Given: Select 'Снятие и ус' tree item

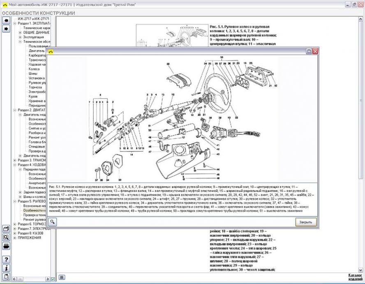Looking at the screenshot, I should tap(37, 128).
